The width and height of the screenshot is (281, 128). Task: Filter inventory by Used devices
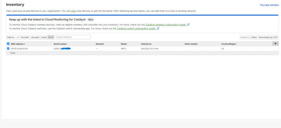tap(44, 37)
